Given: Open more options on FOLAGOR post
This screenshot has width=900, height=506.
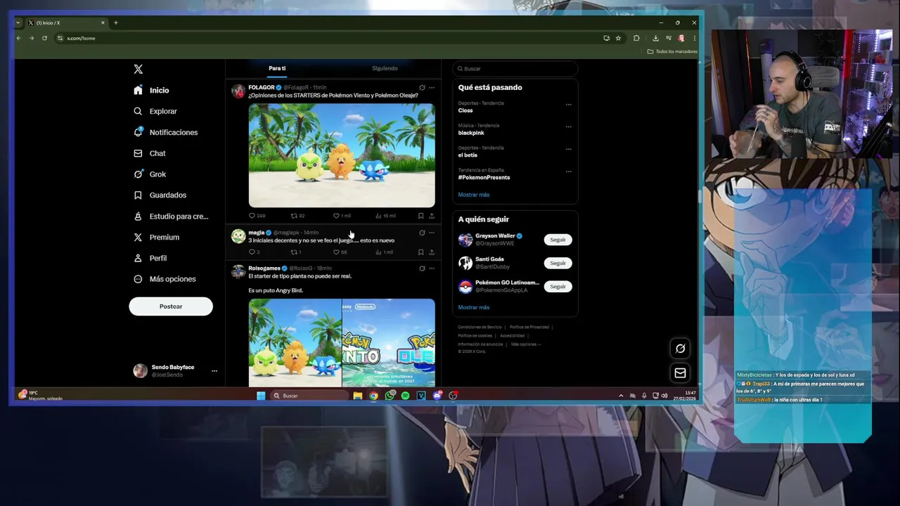Looking at the screenshot, I should [x=432, y=88].
